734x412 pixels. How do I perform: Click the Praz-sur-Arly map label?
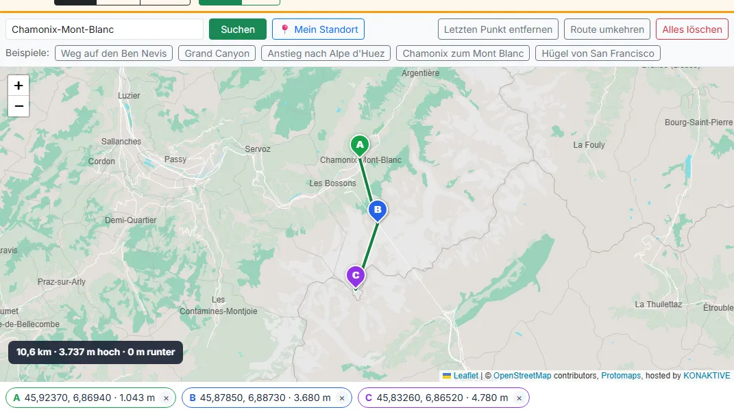click(x=62, y=282)
